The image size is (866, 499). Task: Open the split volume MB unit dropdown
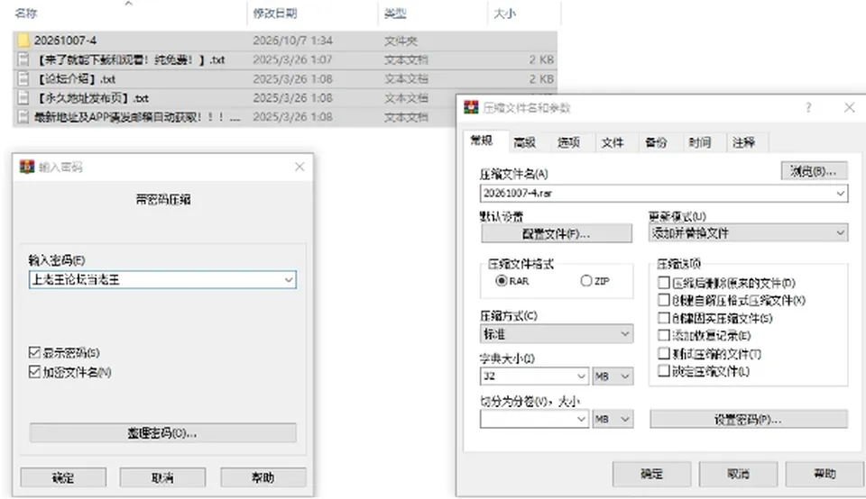tap(613, 419)
